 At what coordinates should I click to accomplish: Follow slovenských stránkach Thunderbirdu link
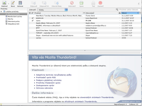click(x=97, y=97)
